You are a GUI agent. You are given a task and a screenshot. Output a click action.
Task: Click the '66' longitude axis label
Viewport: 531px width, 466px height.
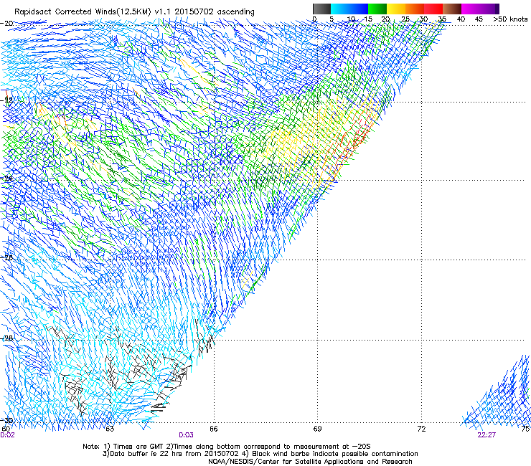point(213,429)
